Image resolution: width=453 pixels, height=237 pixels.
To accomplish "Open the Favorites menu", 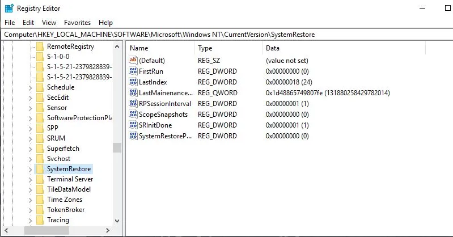I will [77, 23].
